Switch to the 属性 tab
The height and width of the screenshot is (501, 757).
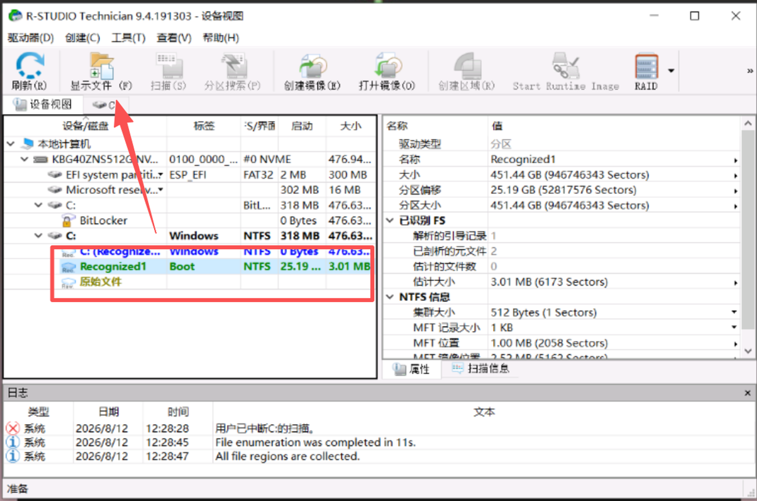[412, 369]
